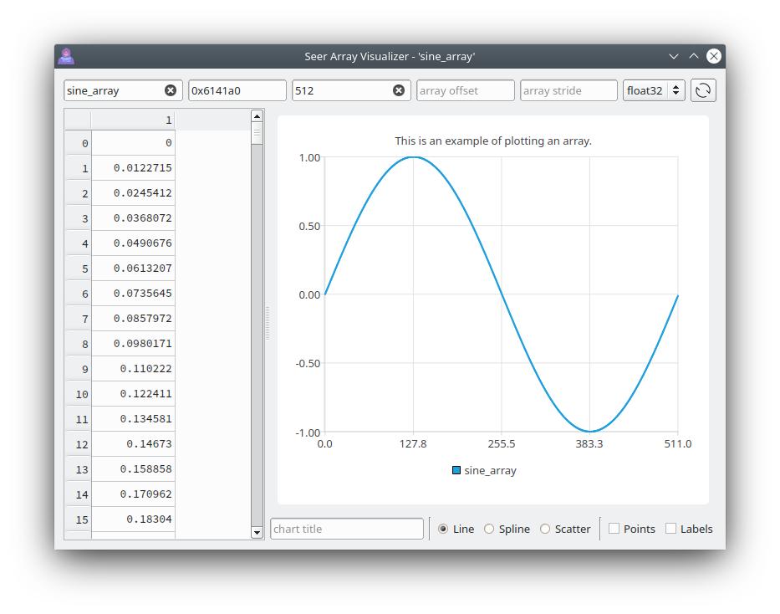Click the scrollbar up arrow in table

coord(257,116)
